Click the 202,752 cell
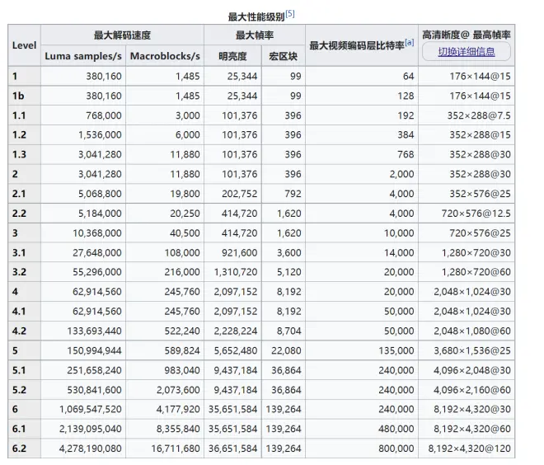This screenshot has height=465, width=544. point(232,194)
